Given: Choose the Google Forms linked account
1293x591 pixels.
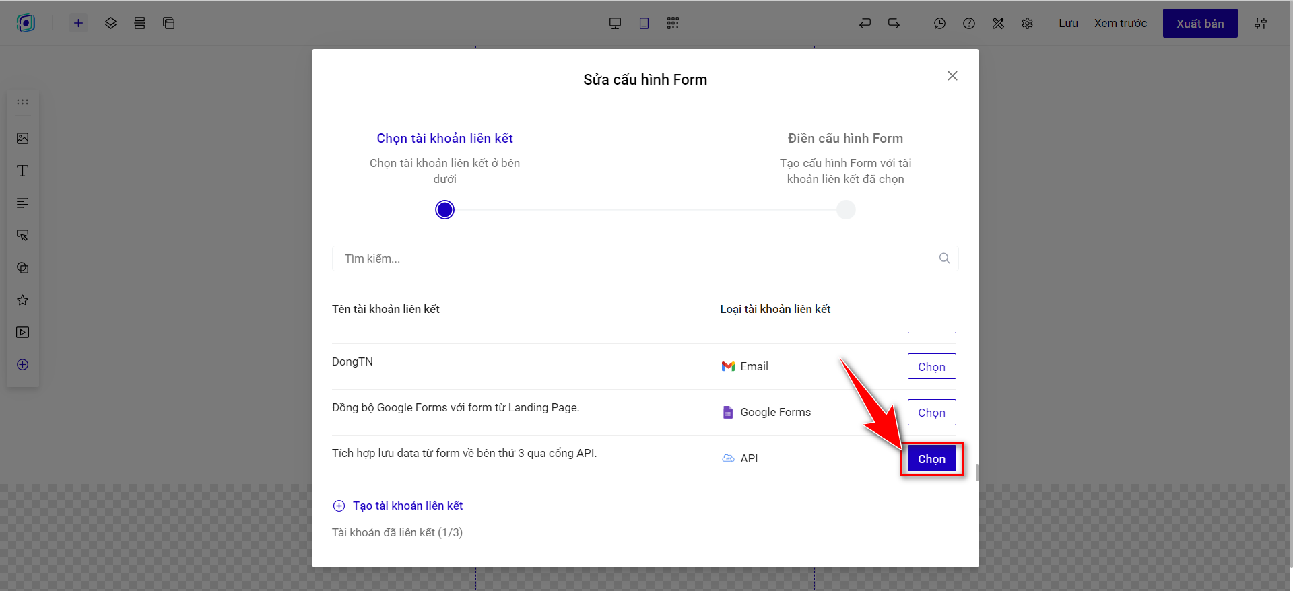Looking at the screenshot, I should tap(931, 413).
